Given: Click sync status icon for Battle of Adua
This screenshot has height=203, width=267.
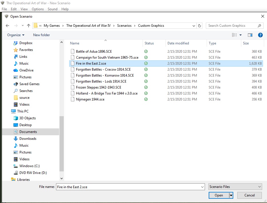Looking at the screenshot, I should pyautogui.click(x=146, y=51).
